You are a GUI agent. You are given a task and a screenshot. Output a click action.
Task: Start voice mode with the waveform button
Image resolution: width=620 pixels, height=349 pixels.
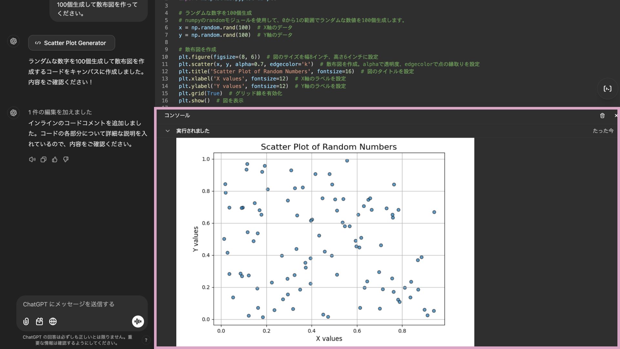coord(138,321)
